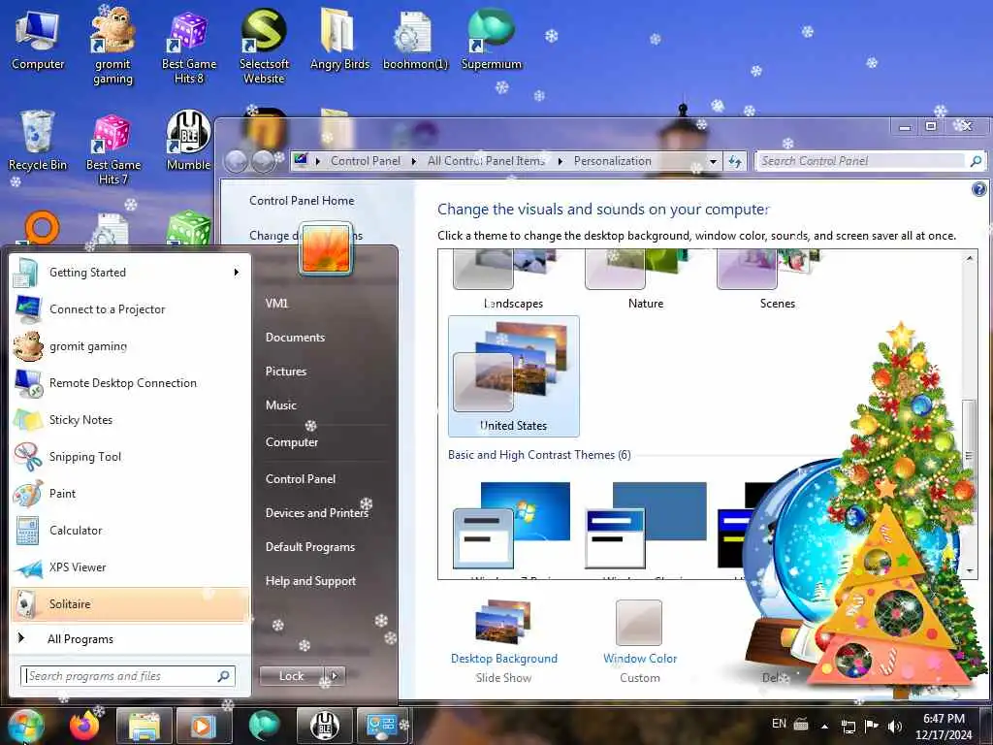The width and height of the screenshot is (993, 745).
Task: Launch Paint from Start menu
Action: (x=130, y=493)
